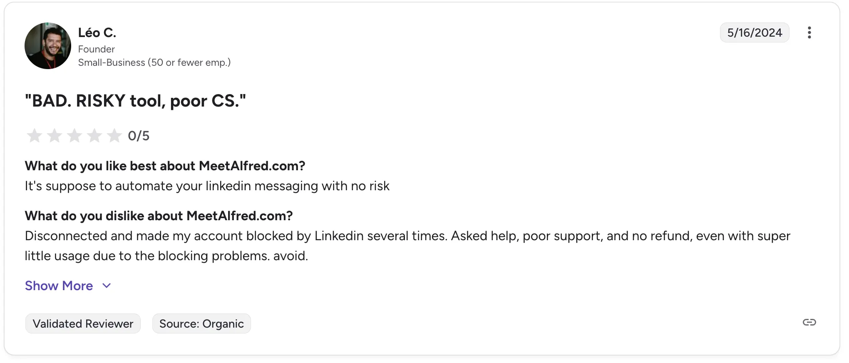This screenshot has height=363, width=849.
Task: Expand review with Show More
Action: (x=59, y=286)
